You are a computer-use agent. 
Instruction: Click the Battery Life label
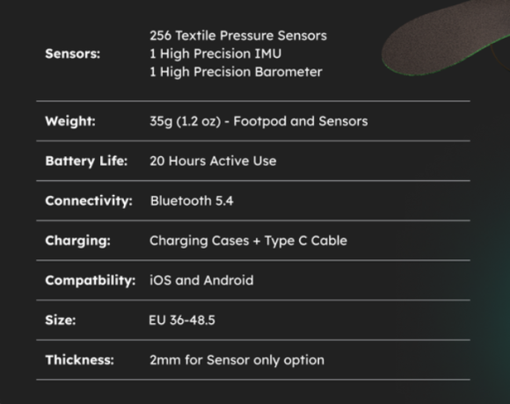(x=86, y=161)
